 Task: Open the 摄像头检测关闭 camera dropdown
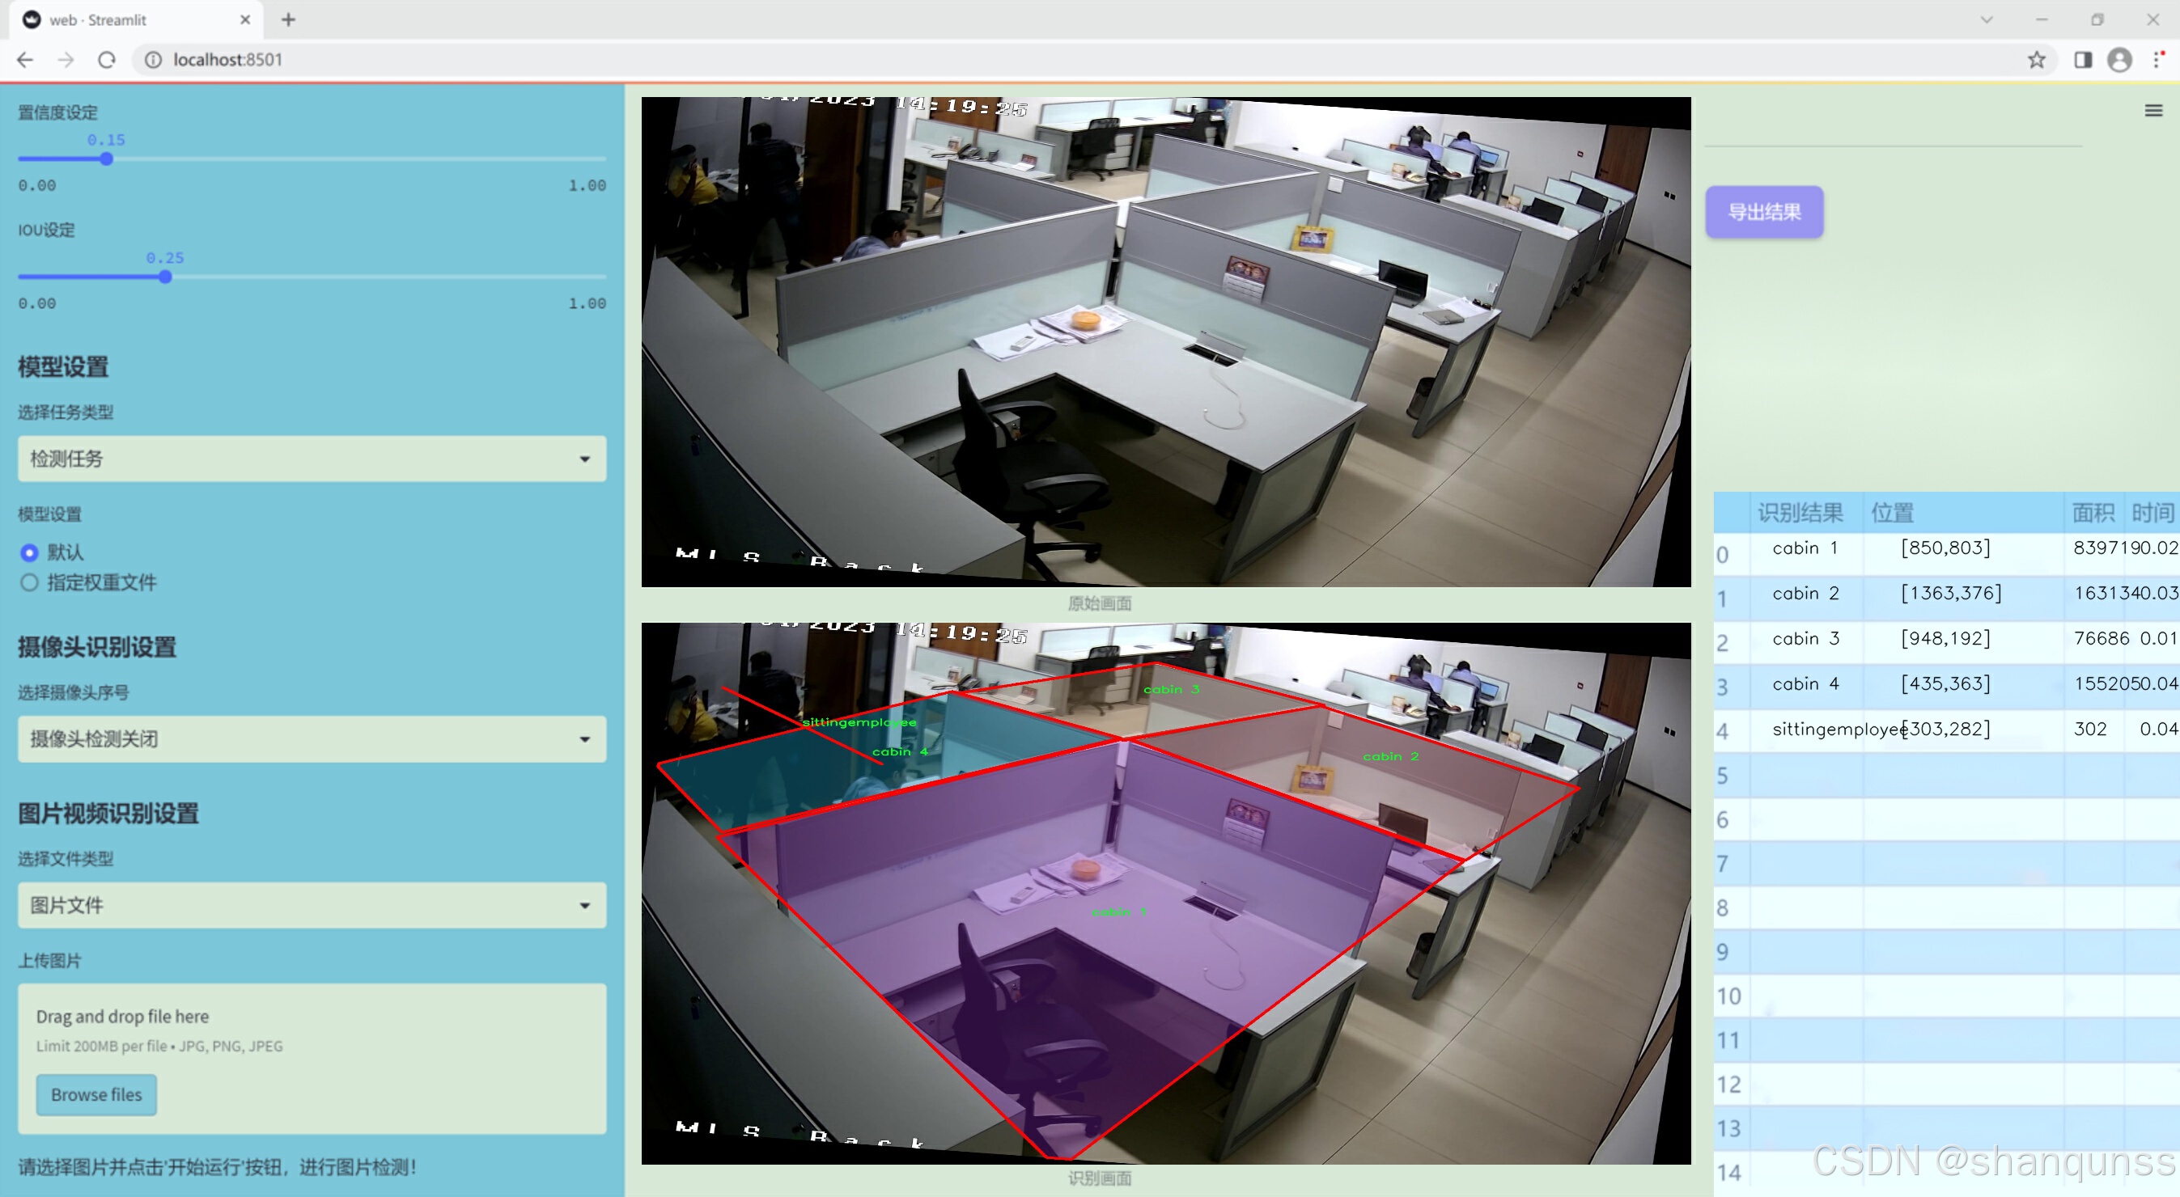click(x=312, y=738)
